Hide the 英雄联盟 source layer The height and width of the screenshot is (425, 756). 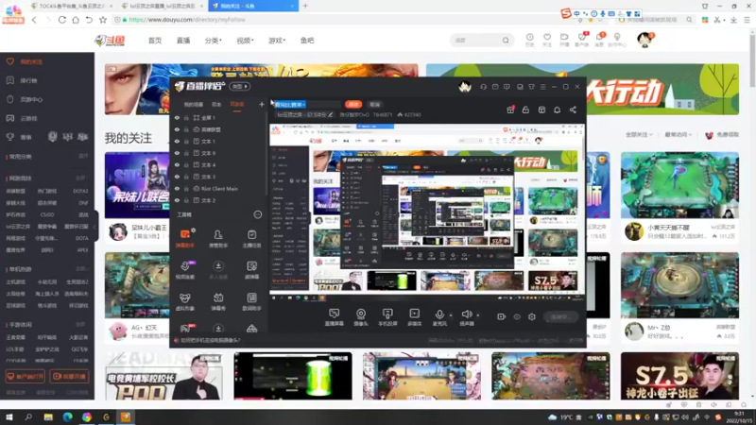tap(177, 129)
